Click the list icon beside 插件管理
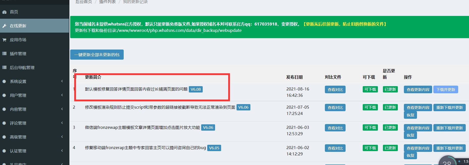 [x=4, y=54]
